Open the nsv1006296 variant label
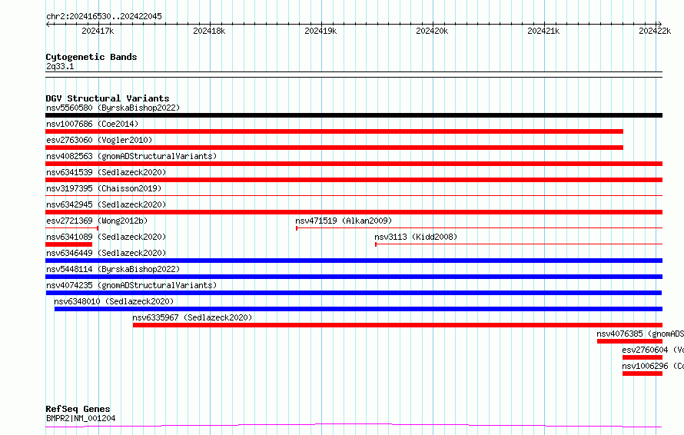This screenshot has width=684, height=435. [652, 366]
